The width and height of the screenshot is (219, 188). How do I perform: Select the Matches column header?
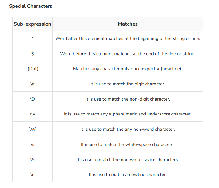click(128, 24)
